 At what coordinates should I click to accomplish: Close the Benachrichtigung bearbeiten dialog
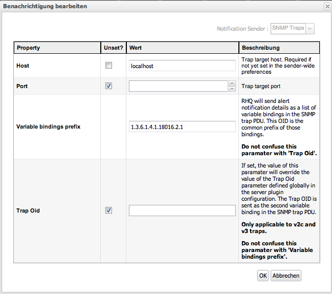[327, 6]
